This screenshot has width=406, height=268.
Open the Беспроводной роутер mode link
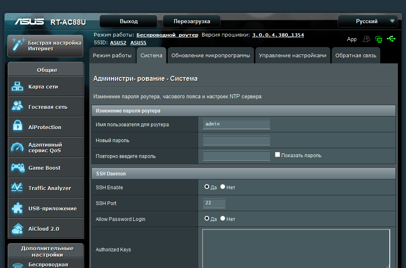167,35
